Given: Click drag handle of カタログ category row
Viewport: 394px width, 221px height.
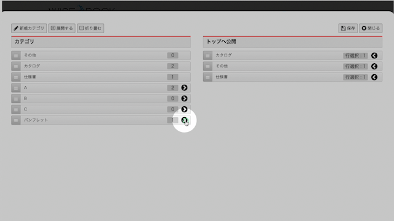Looking at the screenshot, I should 16,66.
